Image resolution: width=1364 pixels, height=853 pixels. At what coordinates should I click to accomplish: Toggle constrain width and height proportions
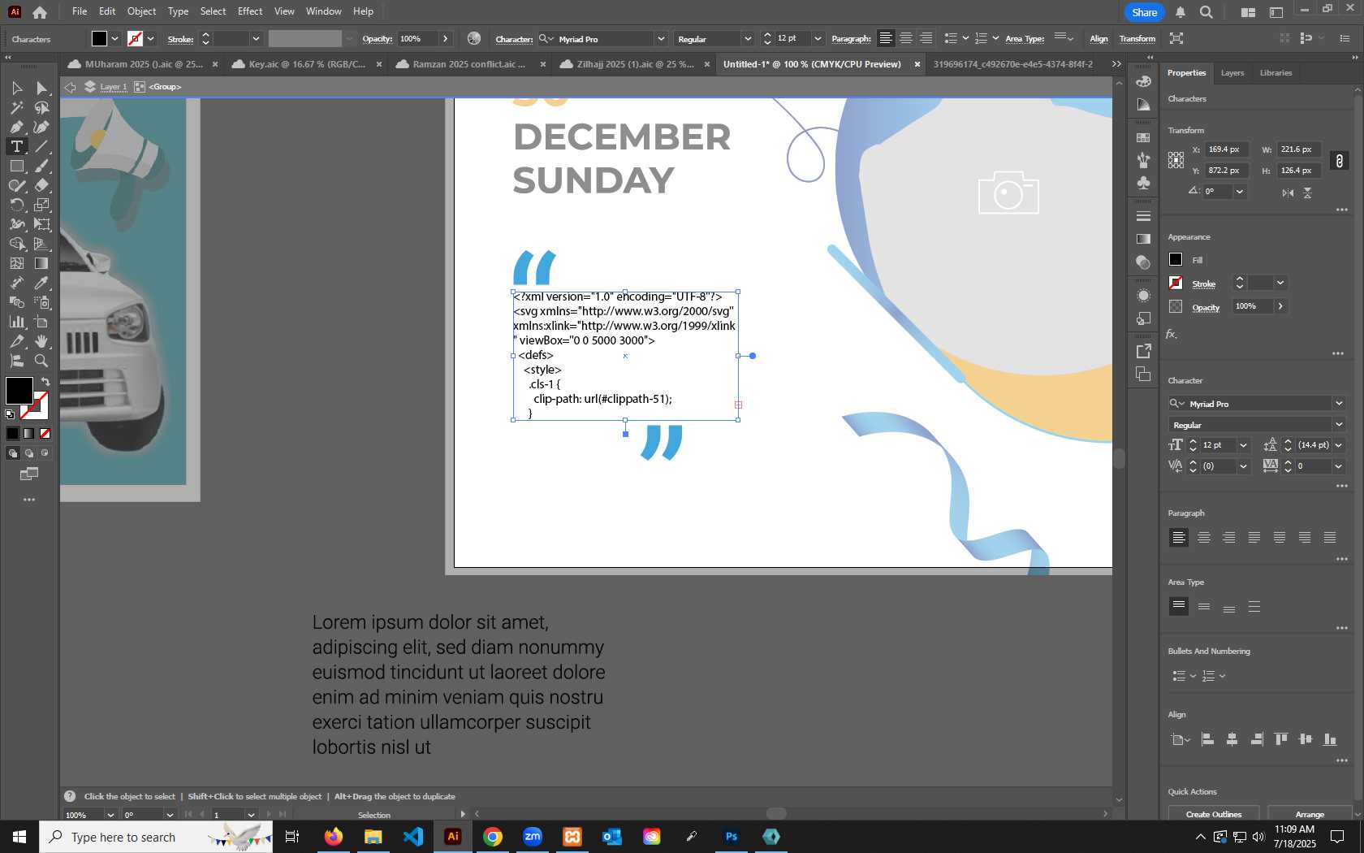[x=1340, y=160]
